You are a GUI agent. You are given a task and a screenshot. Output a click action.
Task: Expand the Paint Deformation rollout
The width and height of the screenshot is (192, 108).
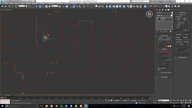(x=182, y=57)
